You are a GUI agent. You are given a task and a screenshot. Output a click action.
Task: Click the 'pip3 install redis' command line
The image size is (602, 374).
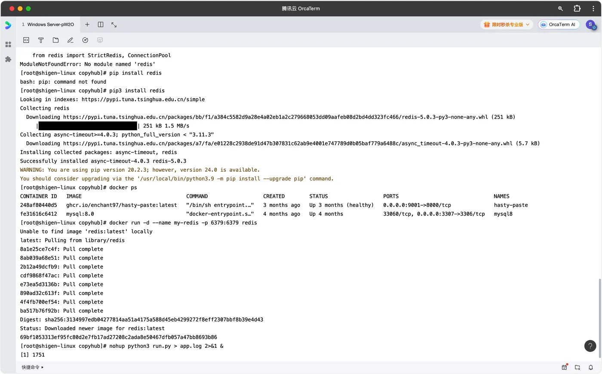(92, 91)
